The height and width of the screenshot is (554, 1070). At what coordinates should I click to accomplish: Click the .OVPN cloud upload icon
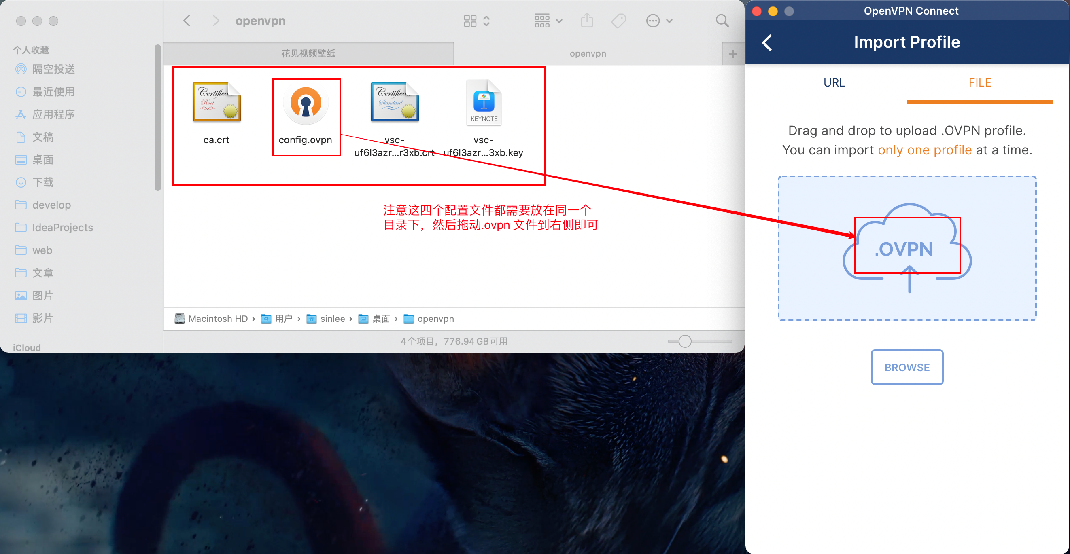tap(907, 248)
